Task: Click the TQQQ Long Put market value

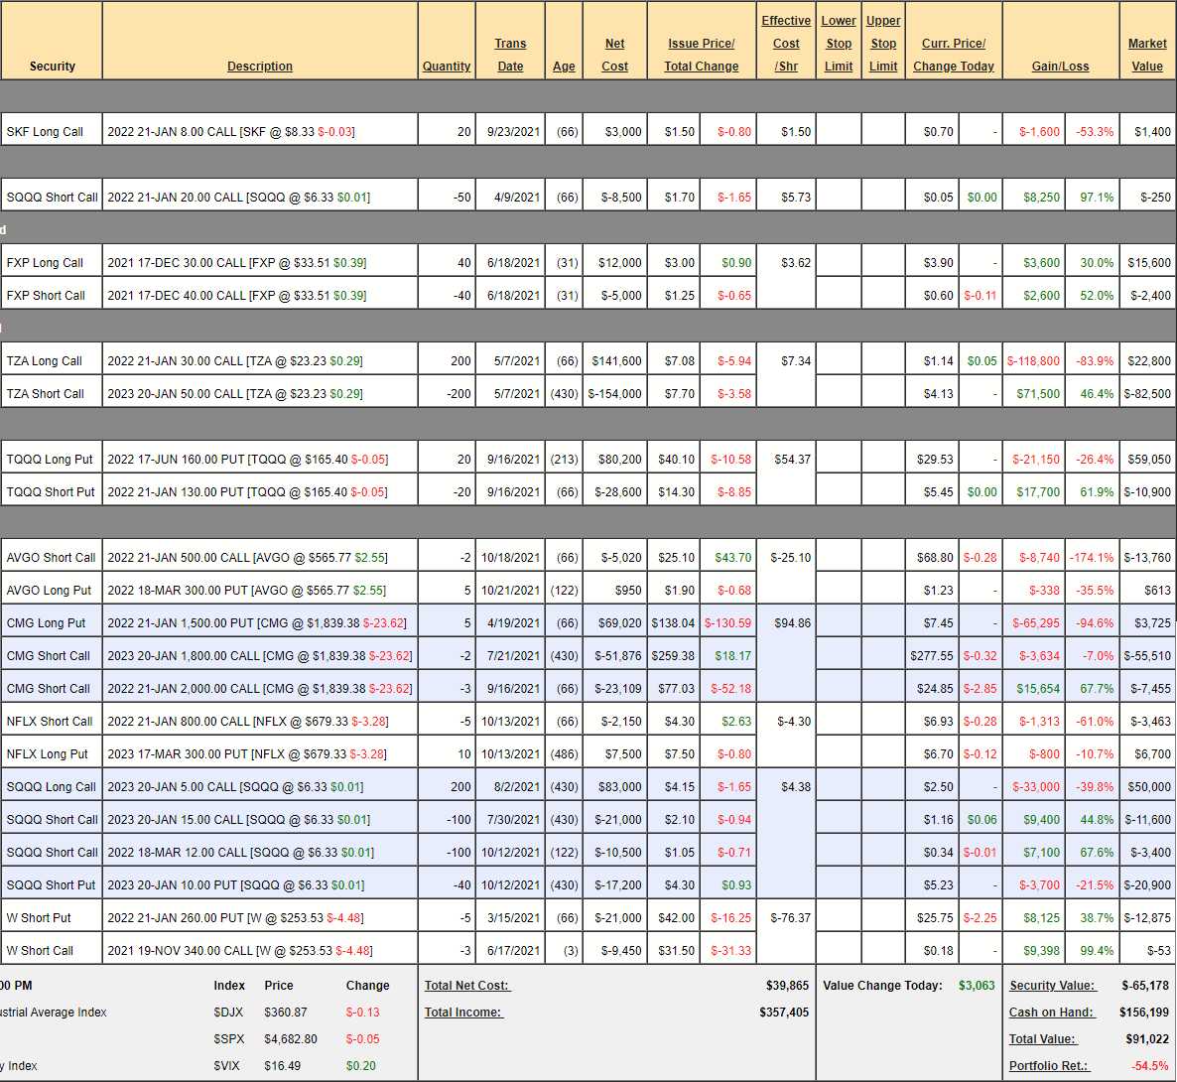Action: pos(1149,460)
